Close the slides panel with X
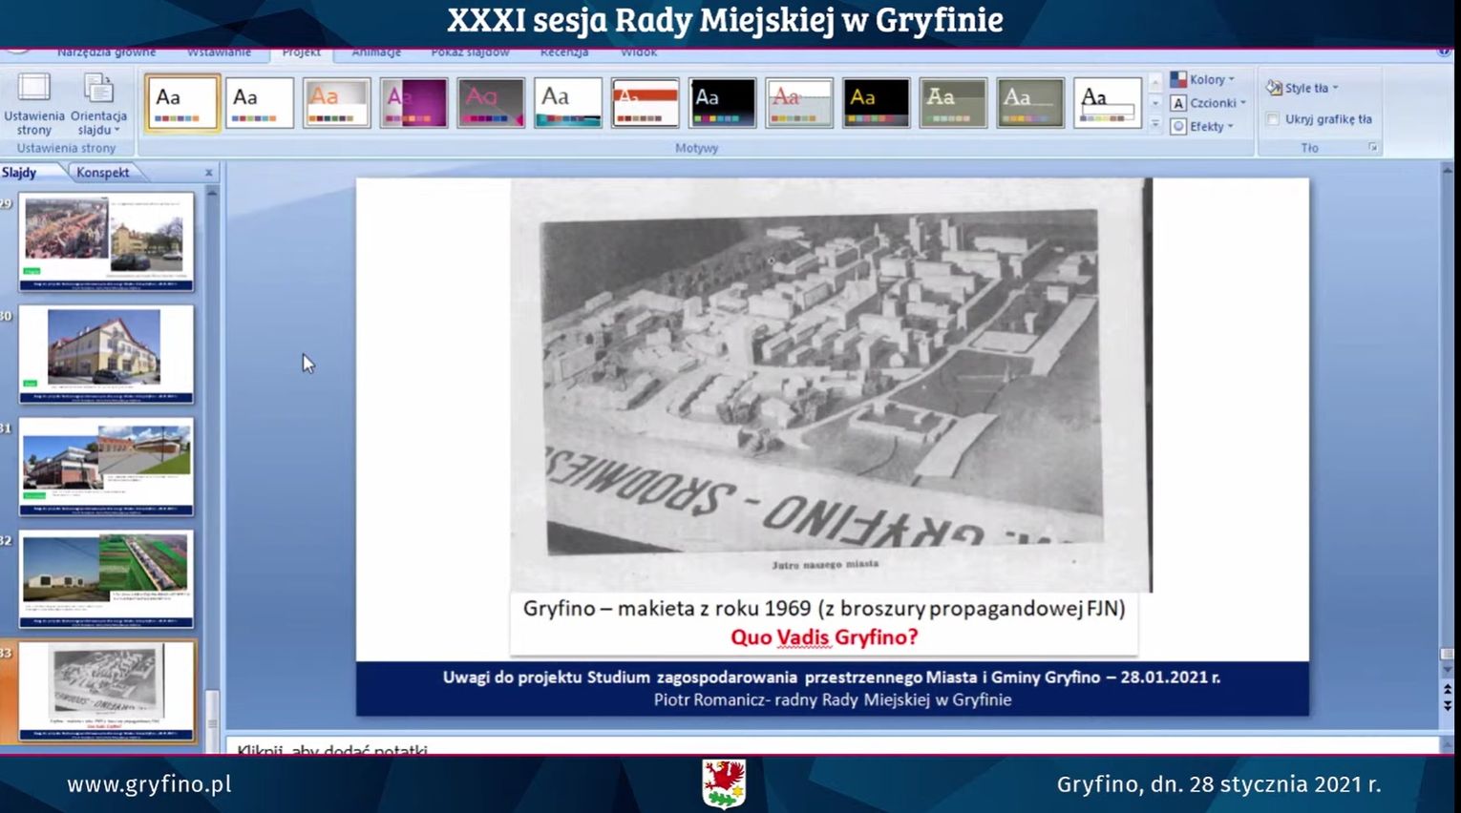The height and width of the screenshot is (813, 1461). 209,173
